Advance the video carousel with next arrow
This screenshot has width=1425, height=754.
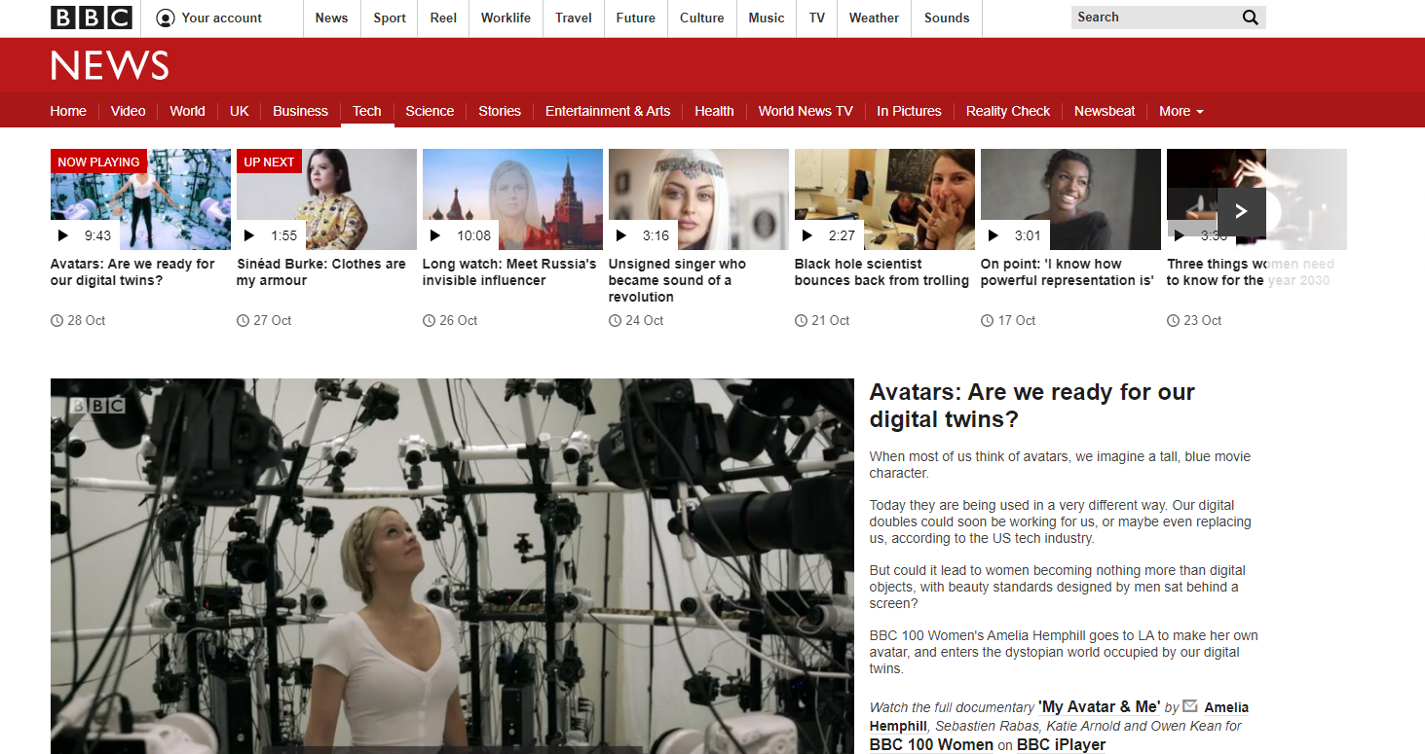pyautogui.click(x=1241, y=212)
